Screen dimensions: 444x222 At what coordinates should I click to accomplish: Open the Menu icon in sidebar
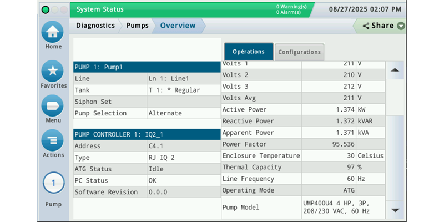53,106
